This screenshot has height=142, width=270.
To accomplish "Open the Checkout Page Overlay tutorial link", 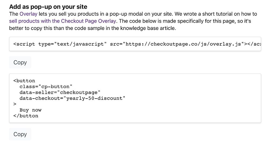I will (63, 21).
